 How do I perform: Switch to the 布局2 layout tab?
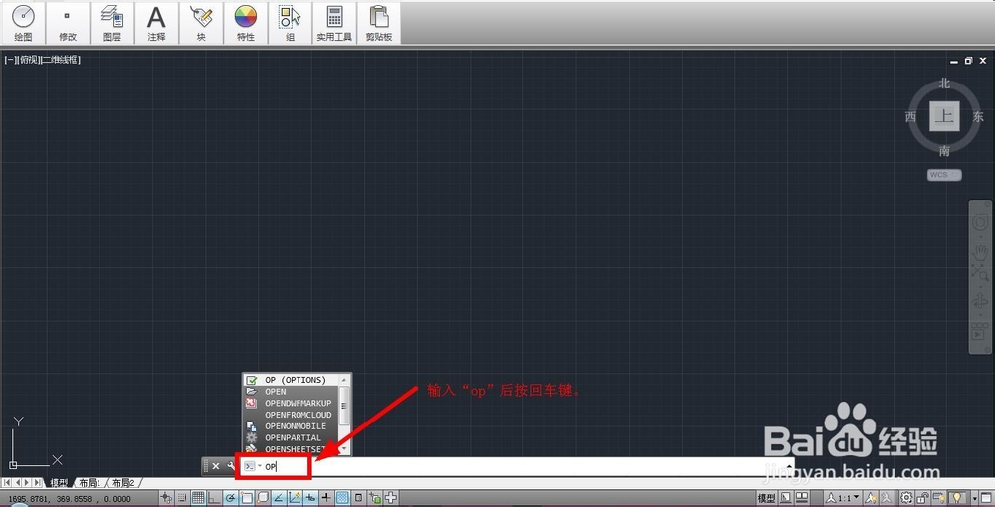123,483
